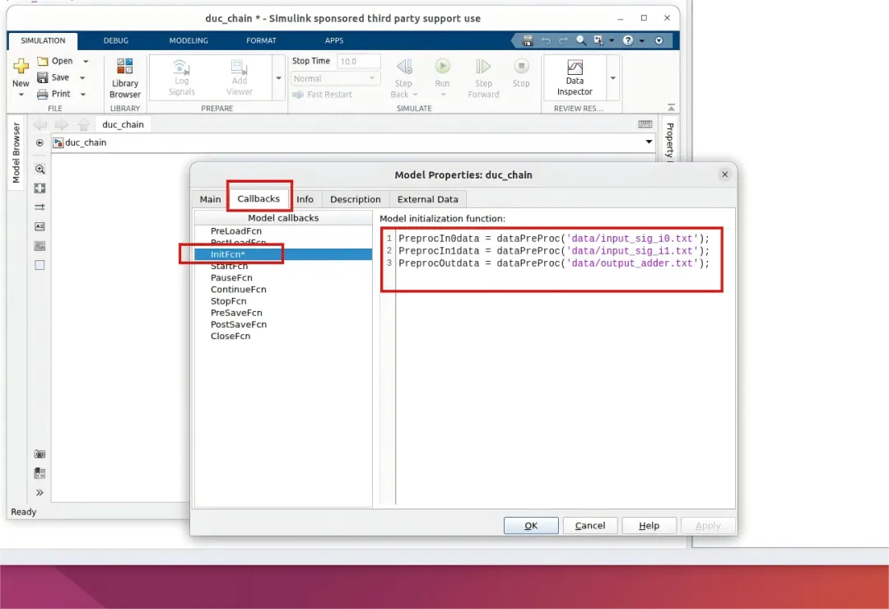Click the Fit to View palette icon

[40, 188]
